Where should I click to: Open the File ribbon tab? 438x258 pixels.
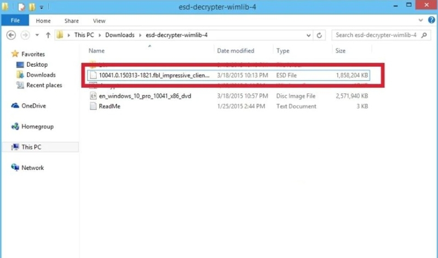tap(15, 21)
